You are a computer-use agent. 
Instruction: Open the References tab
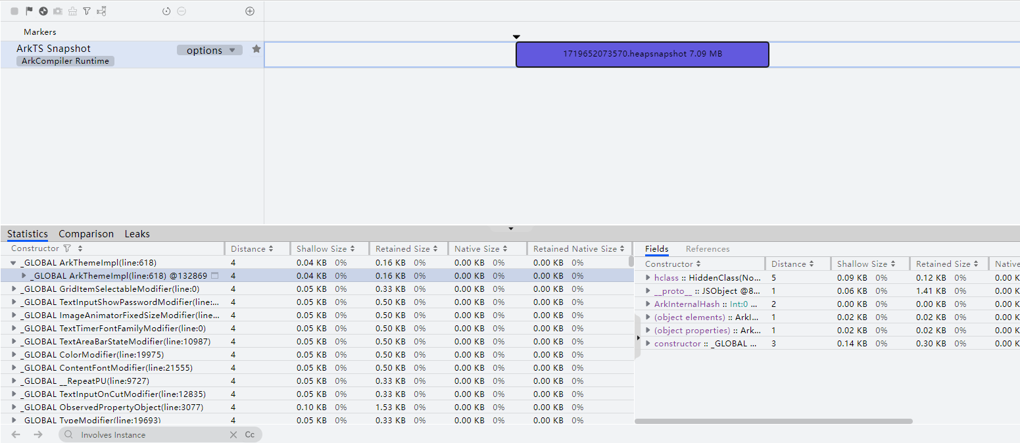point(708,248)
